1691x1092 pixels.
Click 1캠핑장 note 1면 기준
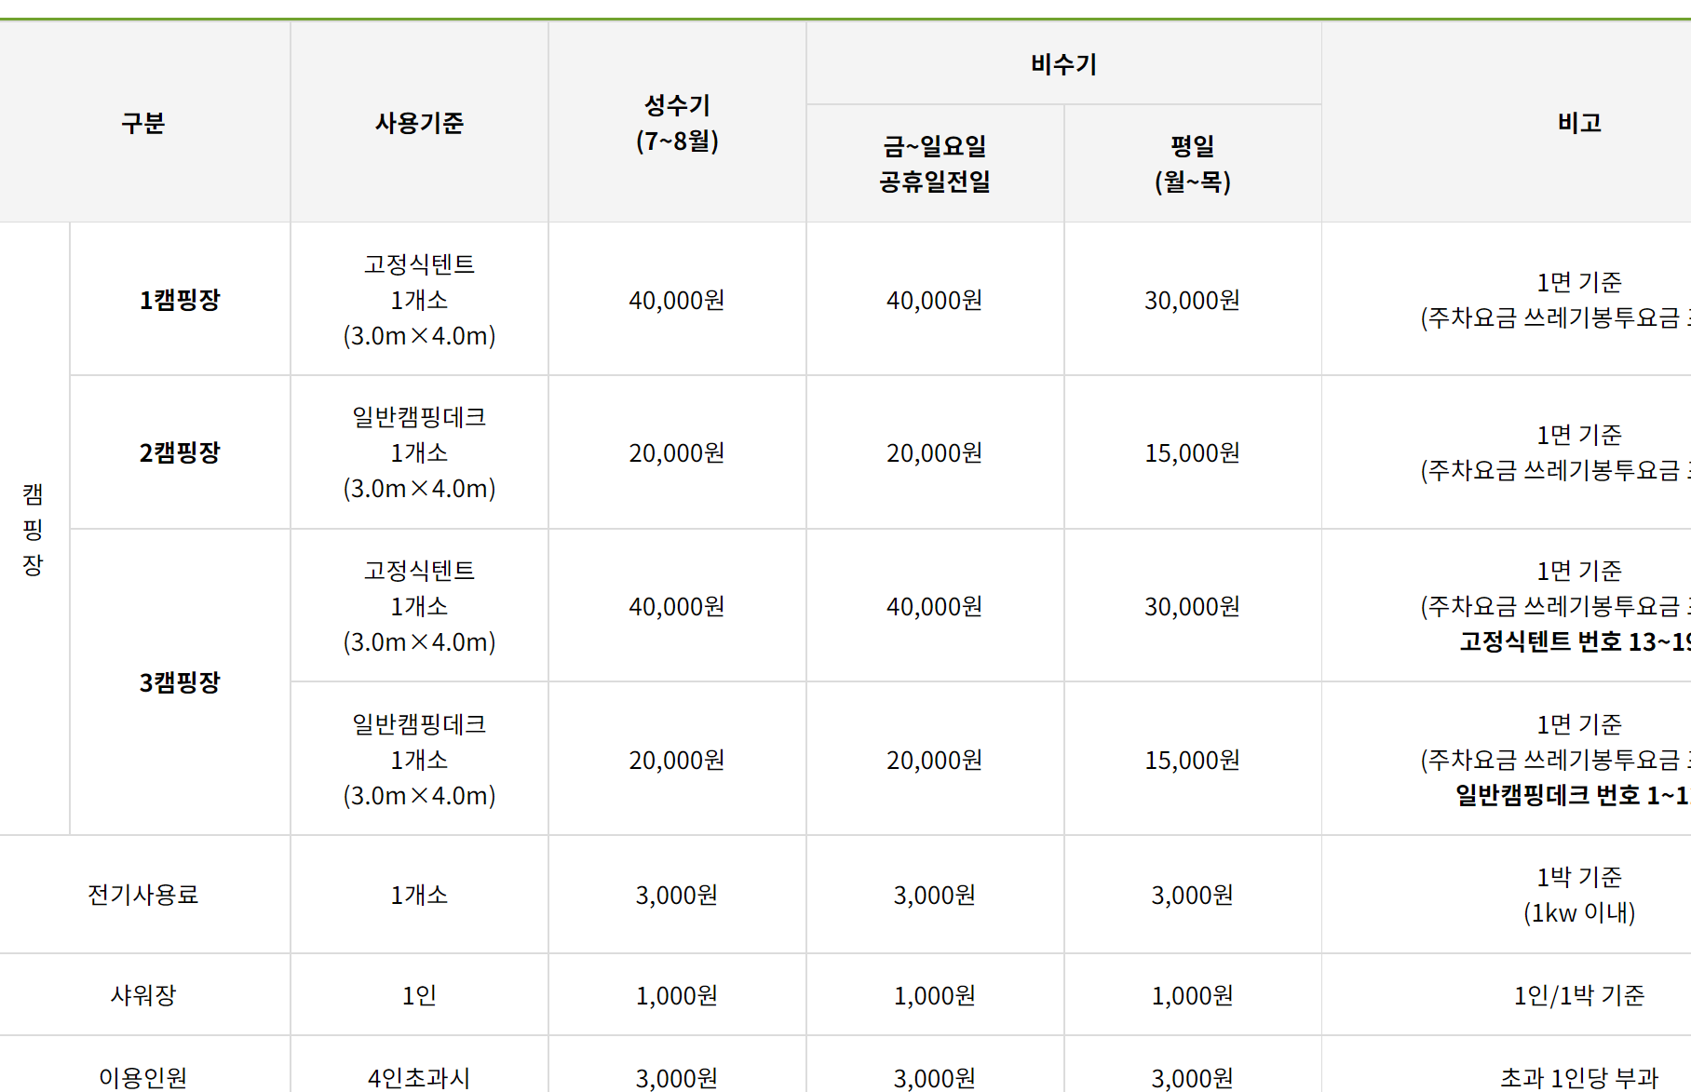[1579, 282]
